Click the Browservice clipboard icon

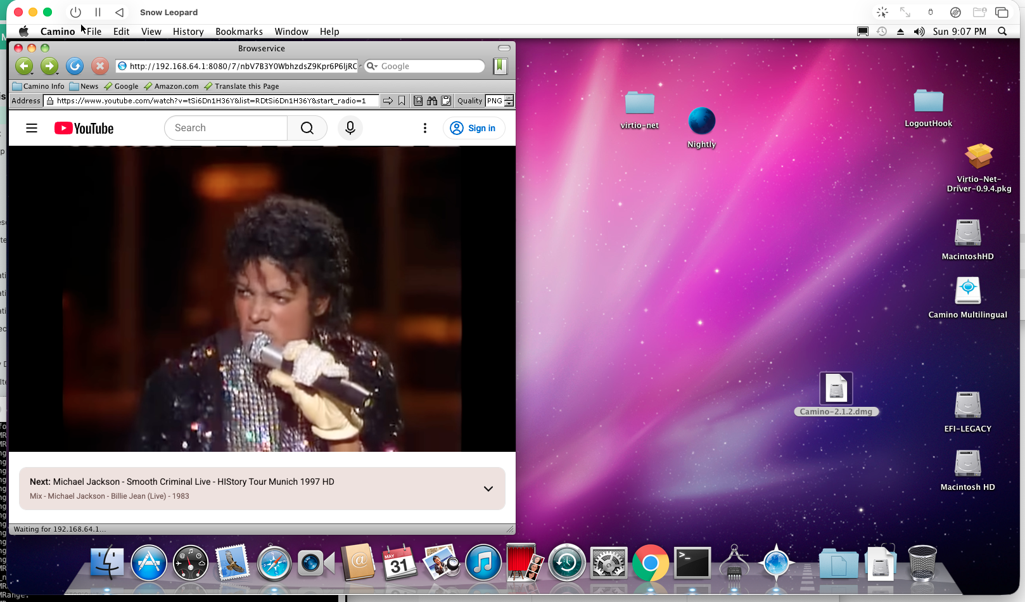446,101
